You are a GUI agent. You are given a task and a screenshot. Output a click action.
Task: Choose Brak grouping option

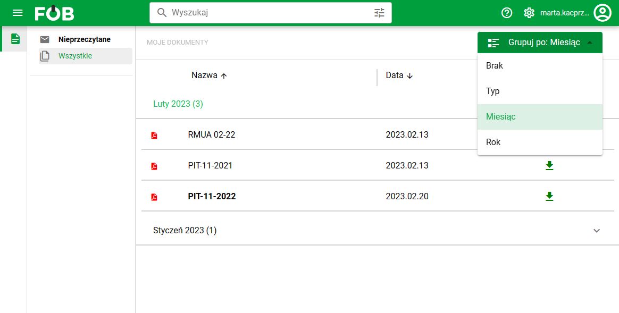pos(540,65)
